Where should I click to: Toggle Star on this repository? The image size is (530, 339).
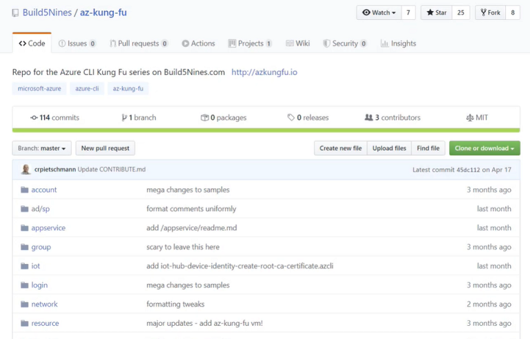point(436,12)
